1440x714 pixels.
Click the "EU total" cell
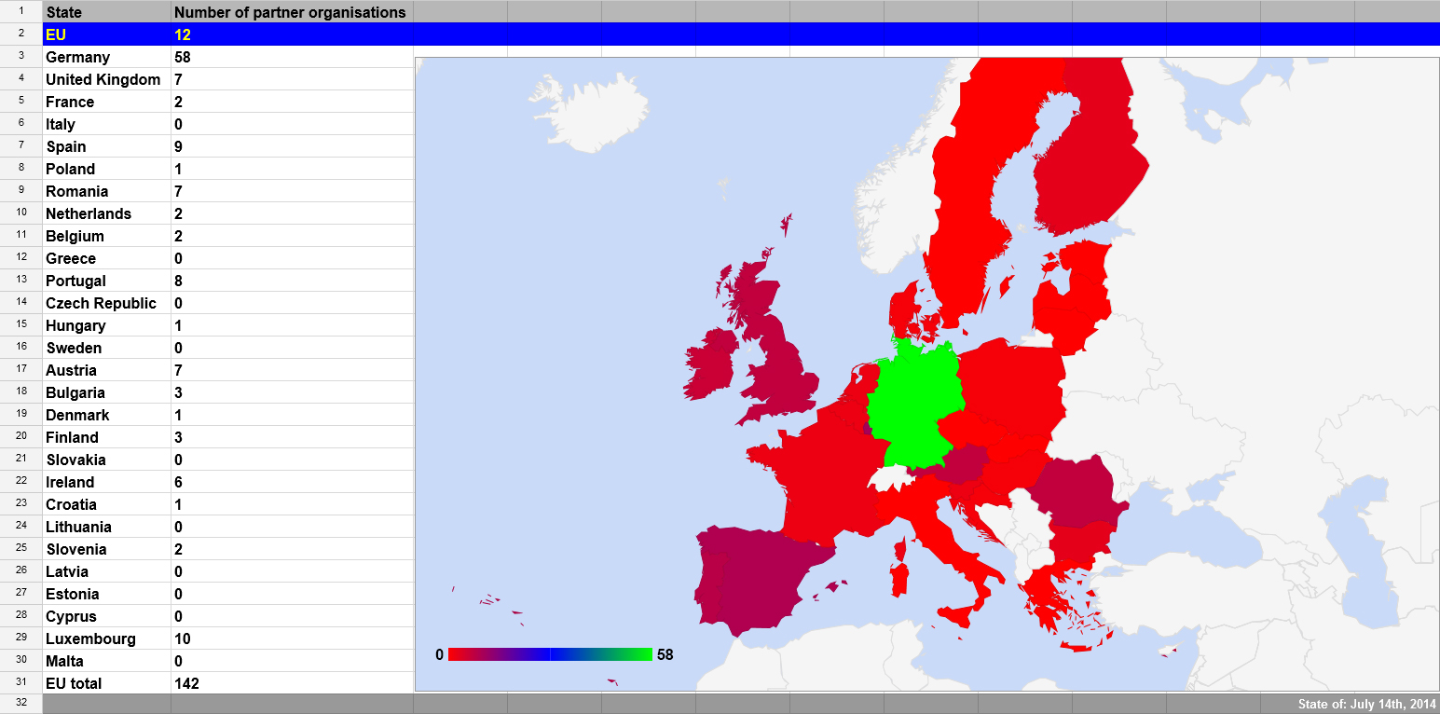[x=106, y=683]
